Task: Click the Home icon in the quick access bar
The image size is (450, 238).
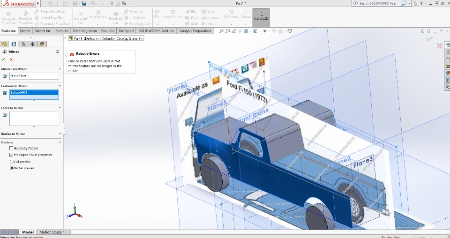Action: pyautogui.click(x=51, y=3)
